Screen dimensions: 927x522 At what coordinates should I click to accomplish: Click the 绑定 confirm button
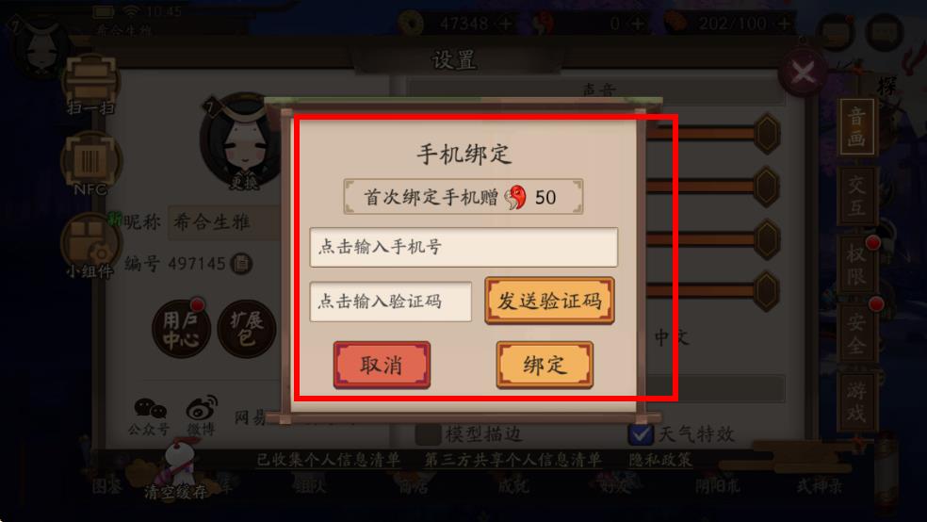click(545, 365)
